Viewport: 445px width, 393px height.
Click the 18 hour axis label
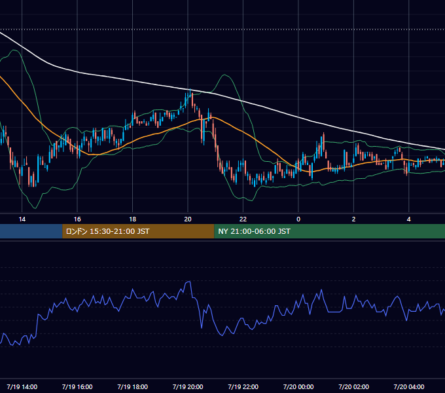tap(133, 219)
